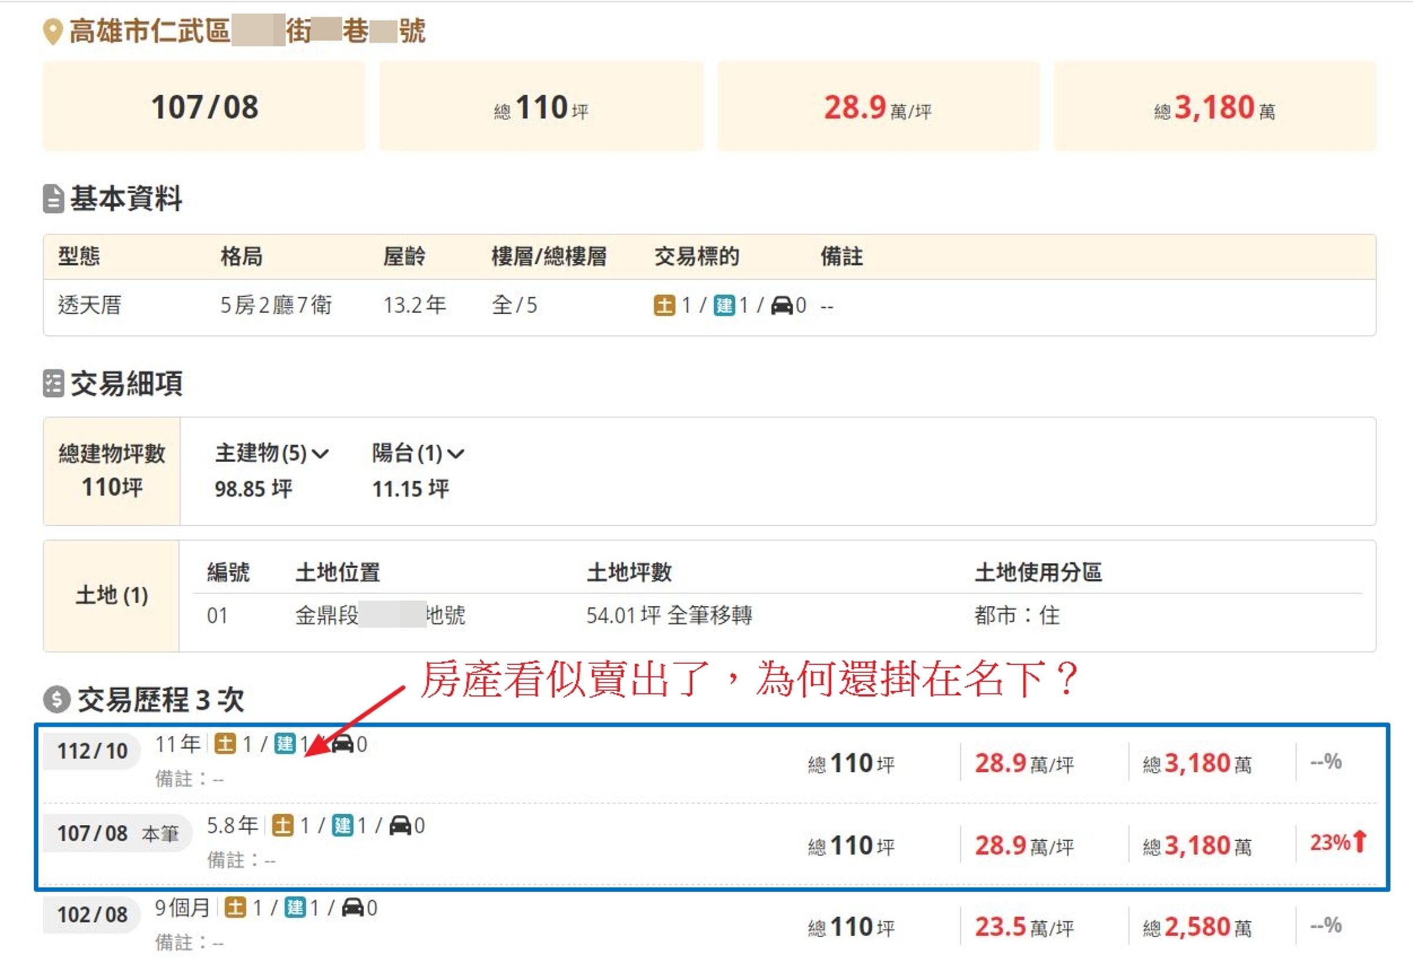Click the car icon in the 112/10 row
The height and width of the screenshot is (972, 1413).
[x=342, y=744]
